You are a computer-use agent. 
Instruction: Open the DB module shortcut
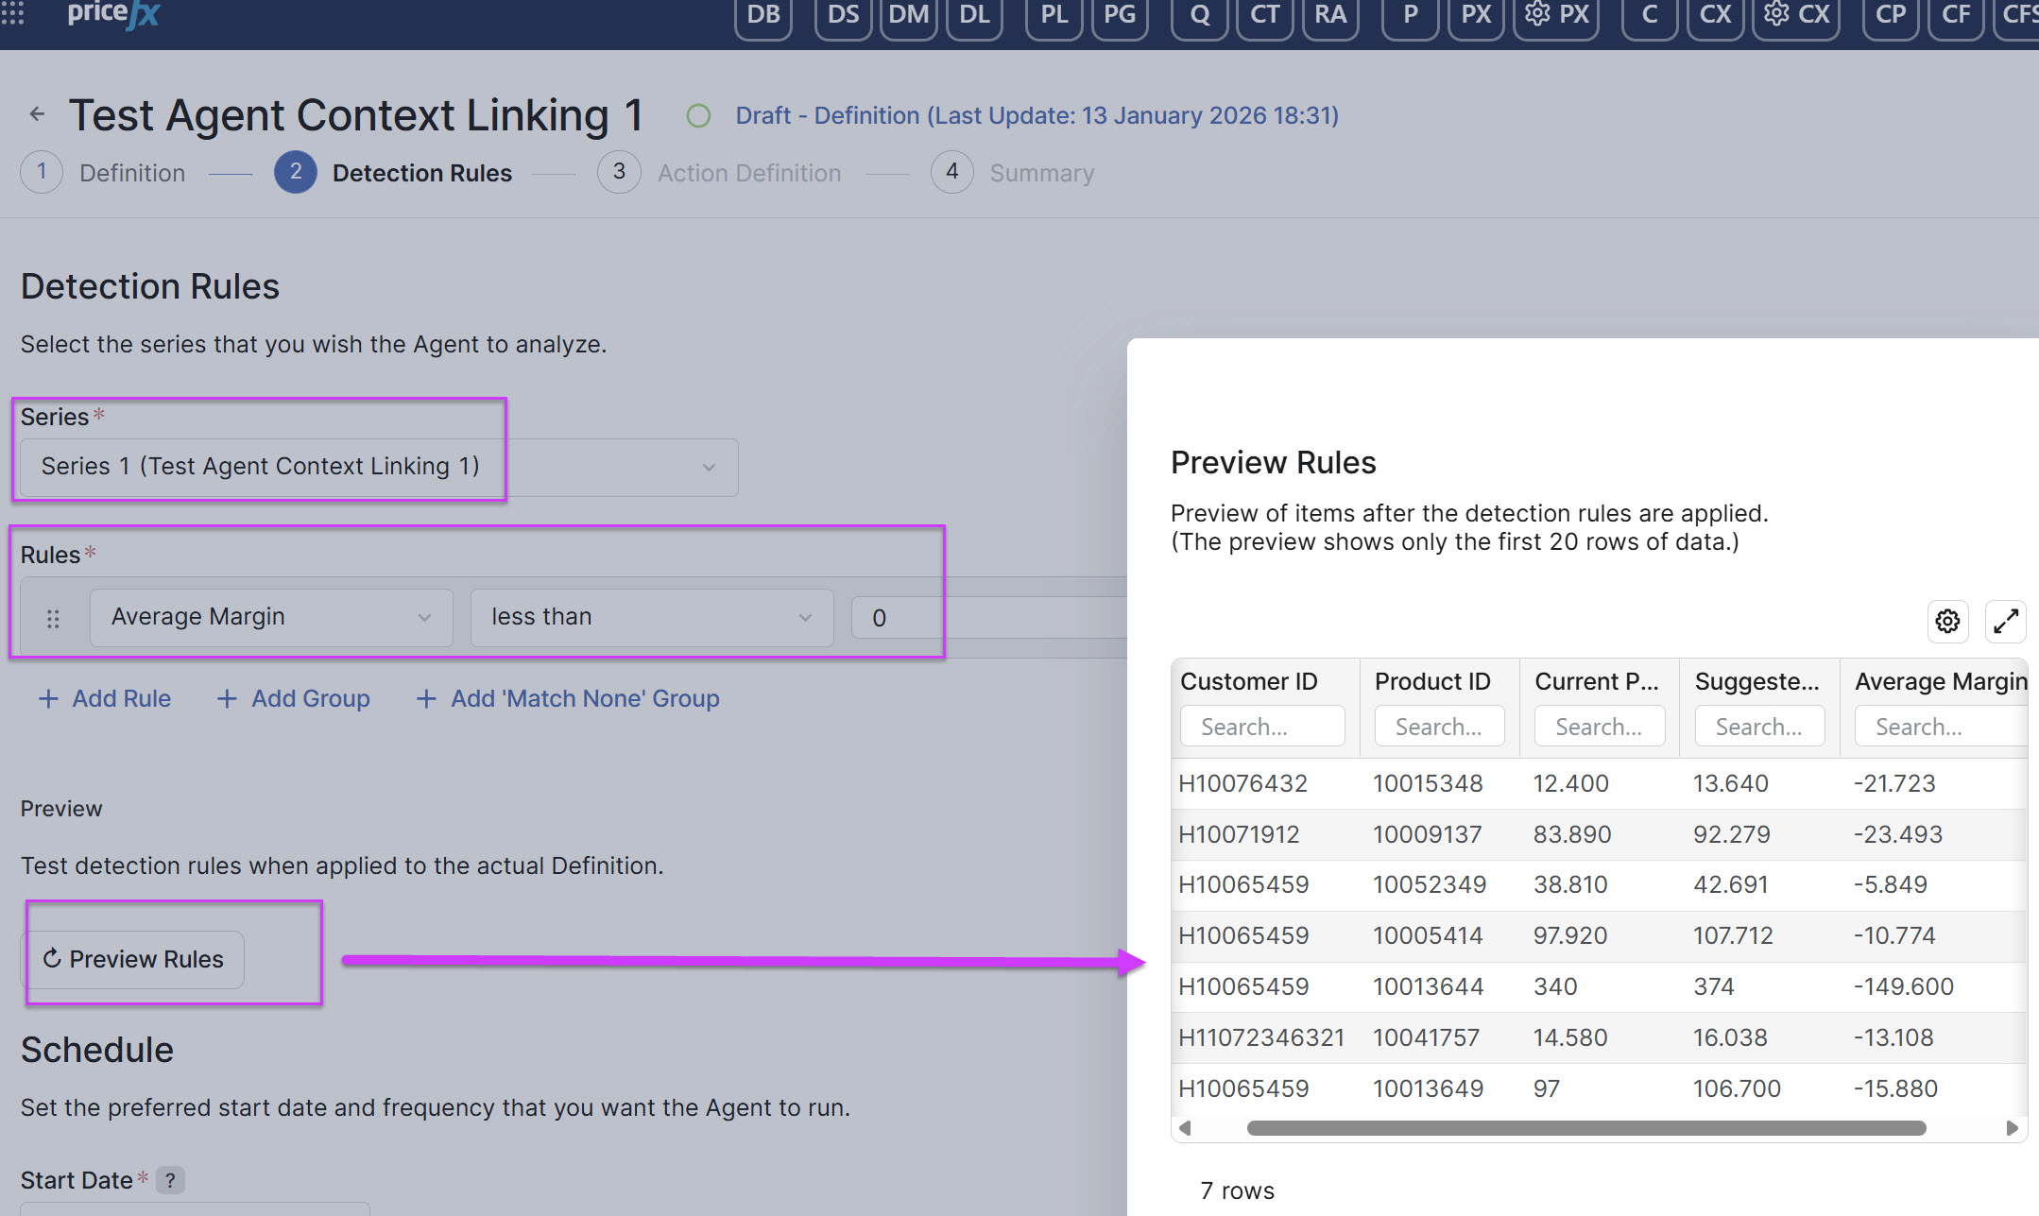[762, 15]
